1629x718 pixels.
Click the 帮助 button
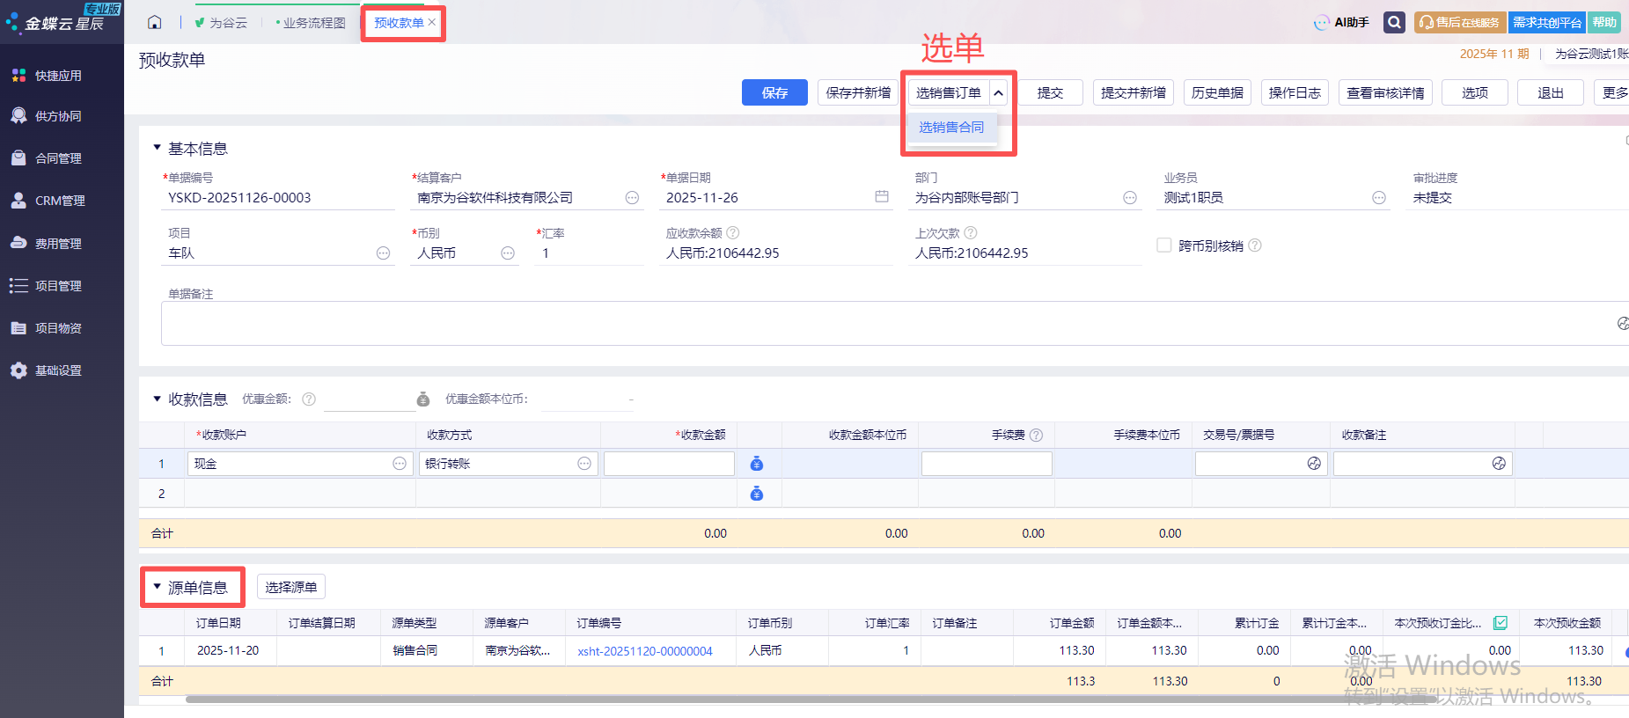click(1604, 22)
